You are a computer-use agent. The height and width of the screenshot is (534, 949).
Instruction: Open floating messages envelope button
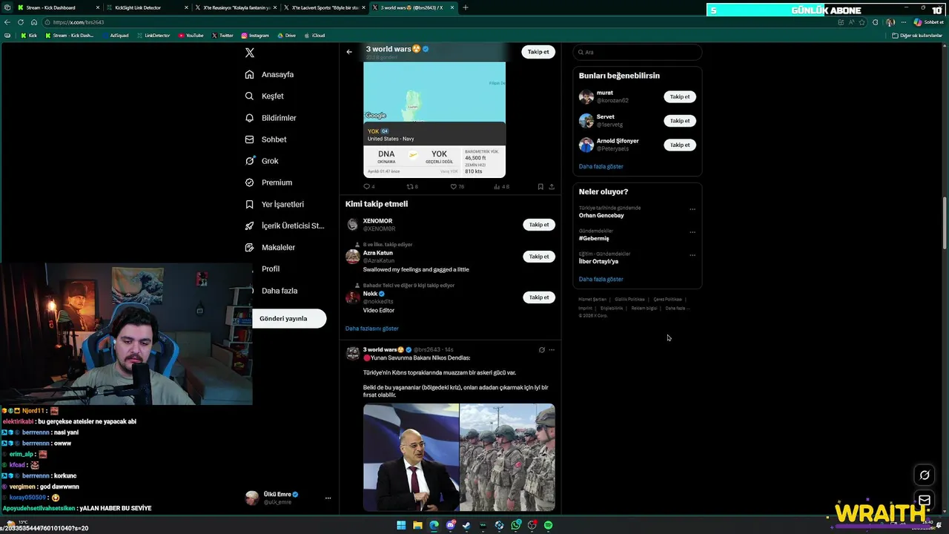925,501
